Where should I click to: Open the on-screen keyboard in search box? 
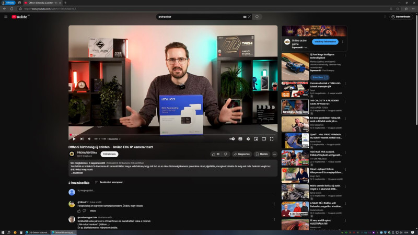[x=245, y=17]
